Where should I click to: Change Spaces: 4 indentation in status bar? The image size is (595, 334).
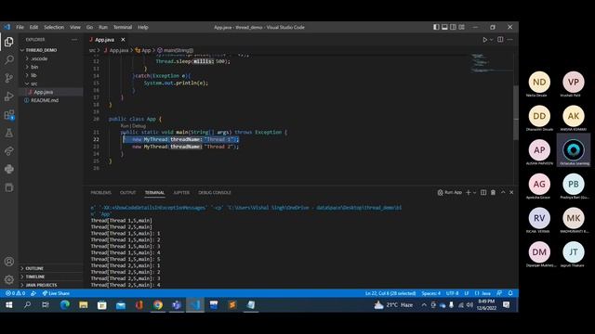(x=431, y=293)
